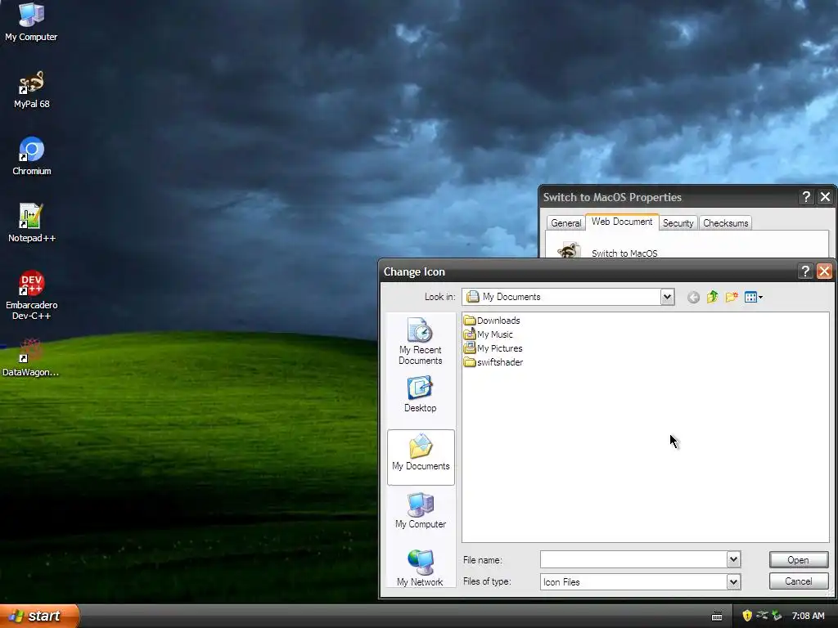Expand the Files of type dropdown
838x628 pixels.
pyautogui.click(x=733, y=581)
